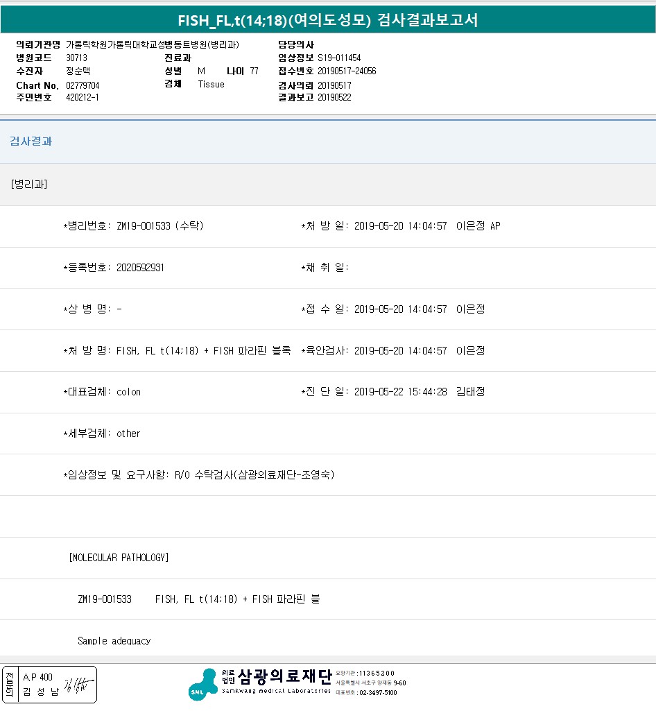
Task: Click the Sample adequacy line
Action: (114, 641)
